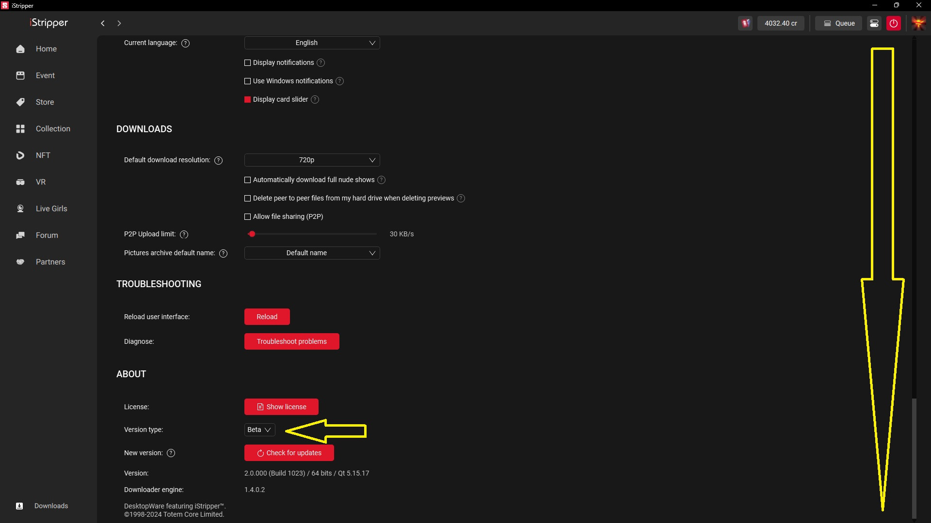Click the vertical scrollbar thumb
The width and height of the screenshot is (931, 523).
[914, 458]
